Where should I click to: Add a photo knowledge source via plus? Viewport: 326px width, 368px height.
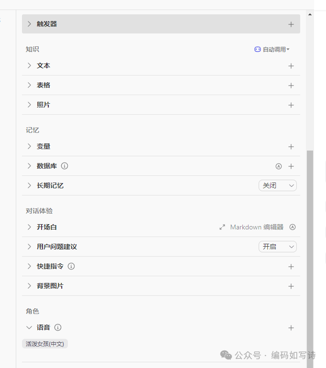(291, 105)
